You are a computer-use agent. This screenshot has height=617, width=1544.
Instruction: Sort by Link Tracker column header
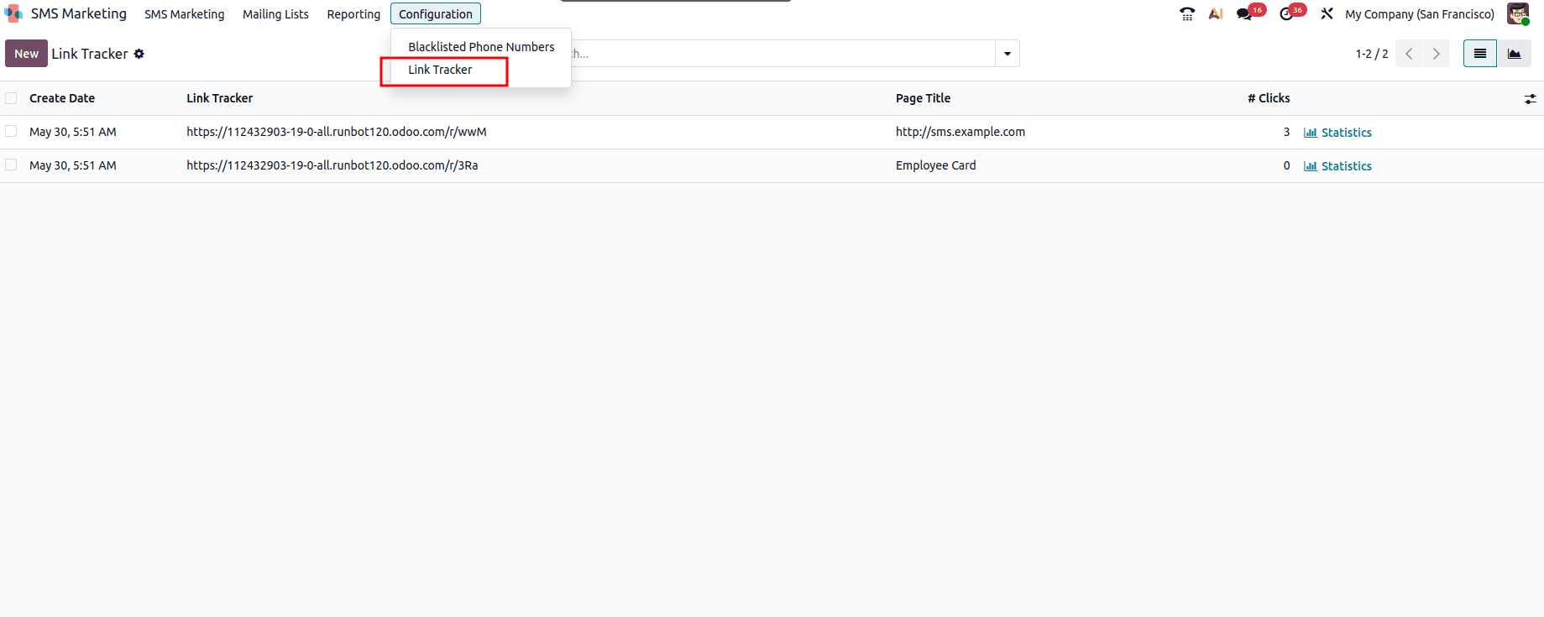(219, 98)
